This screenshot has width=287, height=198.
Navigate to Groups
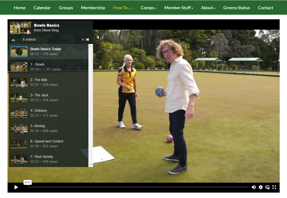point(66,8)
